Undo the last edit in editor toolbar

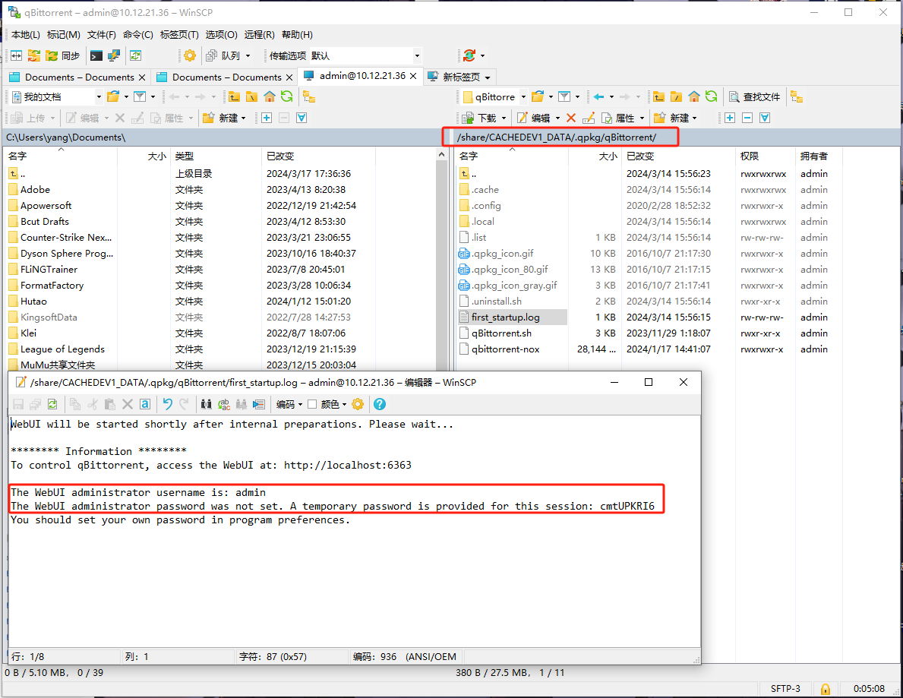pos(168,404)
